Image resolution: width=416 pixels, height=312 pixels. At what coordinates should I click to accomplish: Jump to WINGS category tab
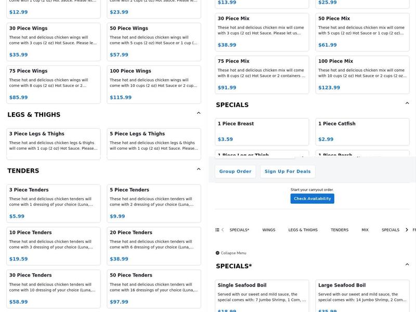click(x=269, y=230)
